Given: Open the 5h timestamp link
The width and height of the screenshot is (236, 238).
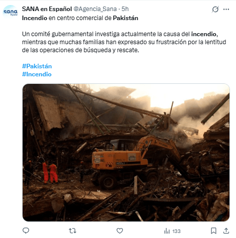Looking at the screenshot, I should coord(125,9).
